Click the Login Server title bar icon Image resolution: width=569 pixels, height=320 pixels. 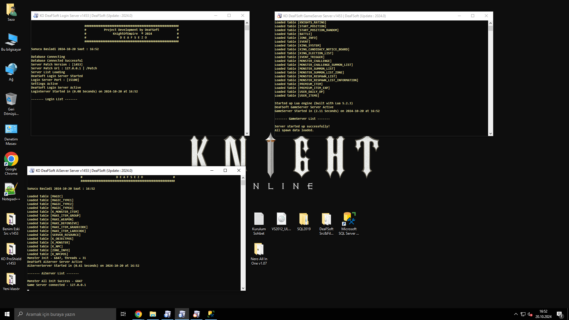click(x=36, y=16)
